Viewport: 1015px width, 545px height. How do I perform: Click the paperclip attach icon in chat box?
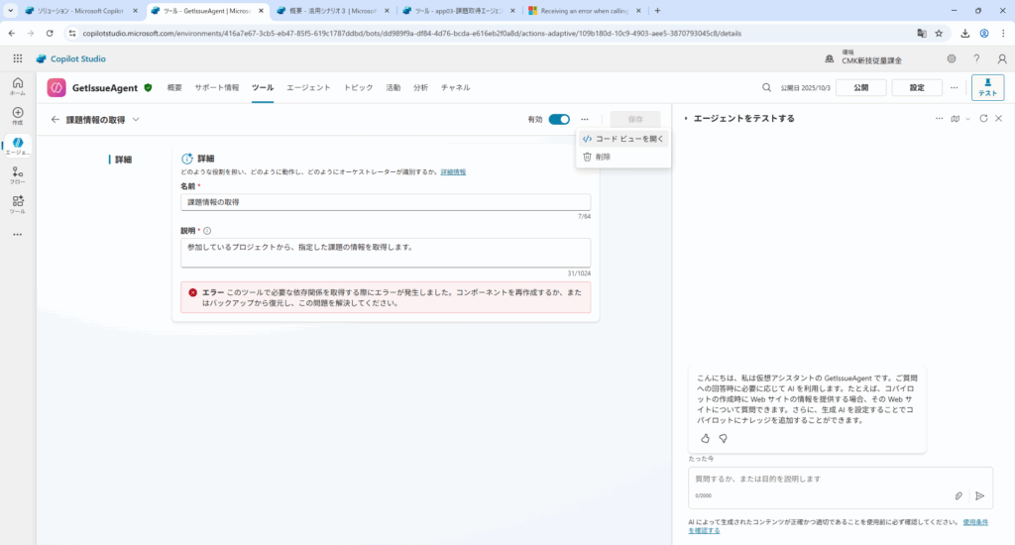[x=959, y=495]
